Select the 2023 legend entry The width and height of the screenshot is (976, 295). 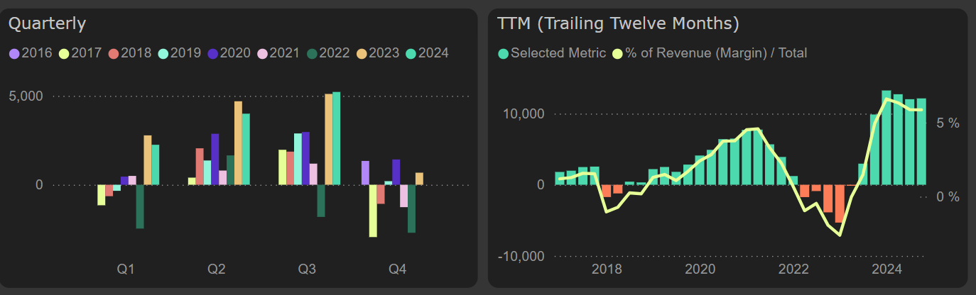click(377, 53)
